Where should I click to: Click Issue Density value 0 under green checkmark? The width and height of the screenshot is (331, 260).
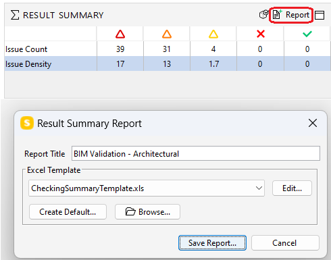(307, 64)
